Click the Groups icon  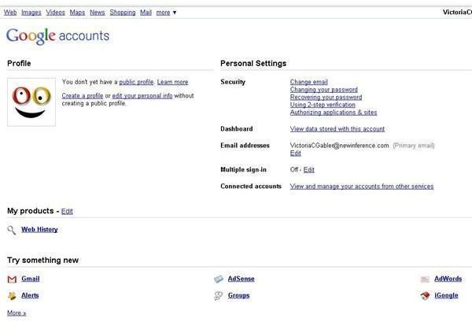pos(219,296)
